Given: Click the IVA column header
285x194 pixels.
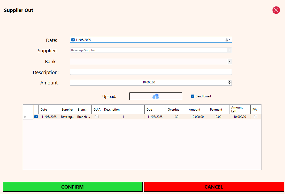Looking at the screenshot, I should pos(256,110).
